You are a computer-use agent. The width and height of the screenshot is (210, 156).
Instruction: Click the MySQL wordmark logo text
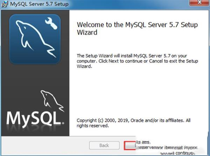click(35, 119)
